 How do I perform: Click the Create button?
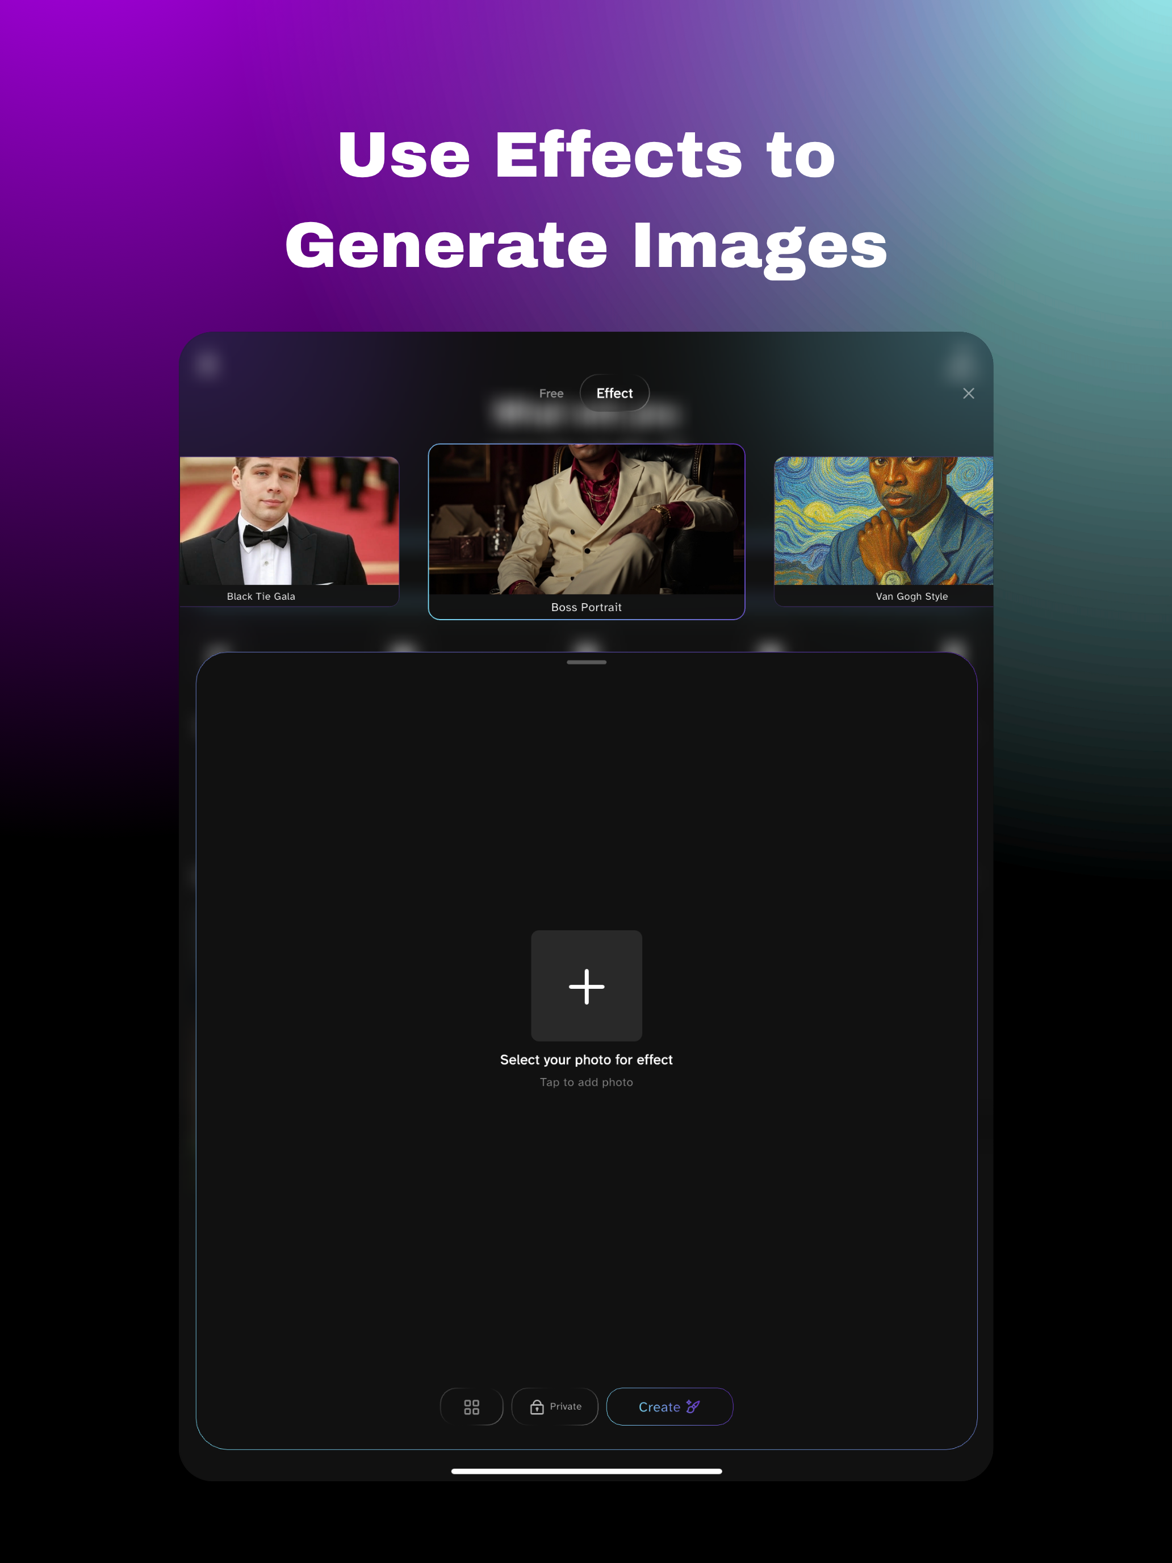669,1407
